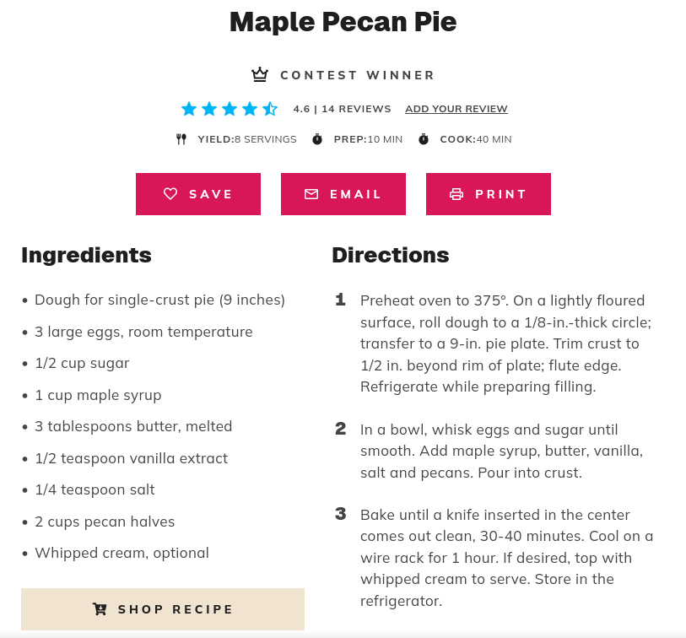Click the cook time stopwatch icon
Screen dimensions: 686x638
tap(424, 139)
